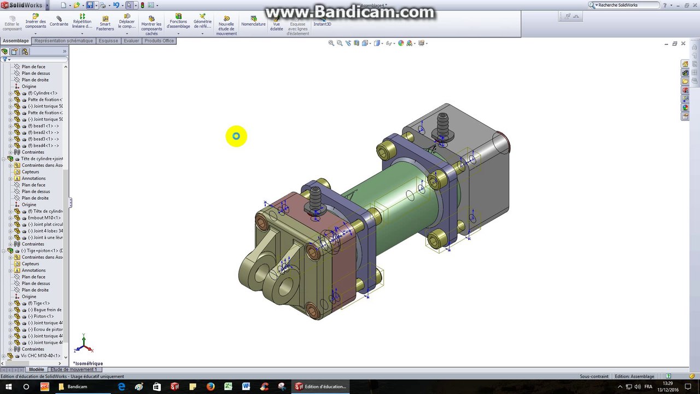This screenshot has height=394, width=700.
Task: Select (f) bead2<1> component in tree
Action: coord(43,132)
